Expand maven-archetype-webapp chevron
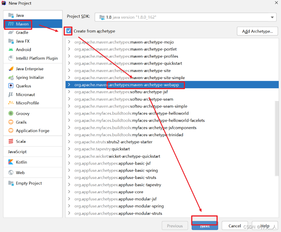281x232 pixels. [x=69, y=85]
